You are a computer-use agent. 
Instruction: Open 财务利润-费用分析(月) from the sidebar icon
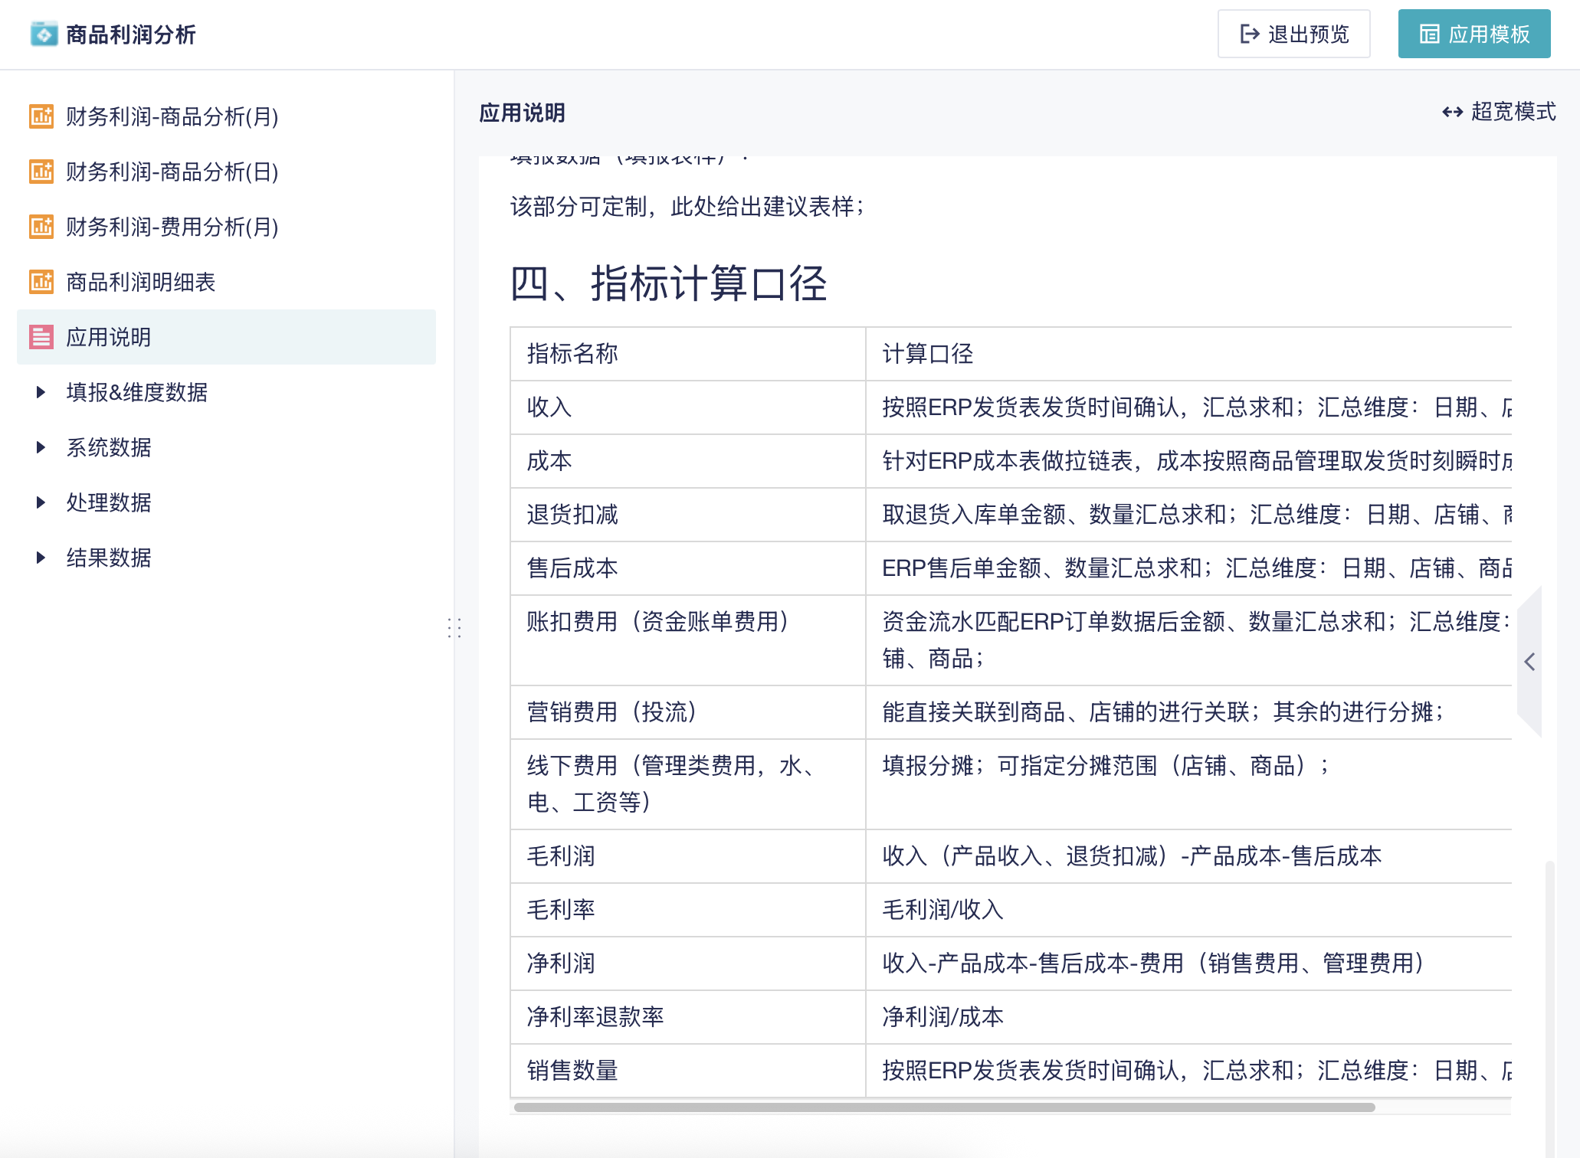(41, 227)
